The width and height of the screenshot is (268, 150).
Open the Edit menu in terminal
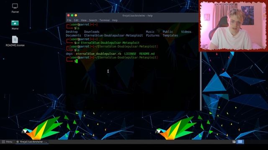click(x=76, y=20)
